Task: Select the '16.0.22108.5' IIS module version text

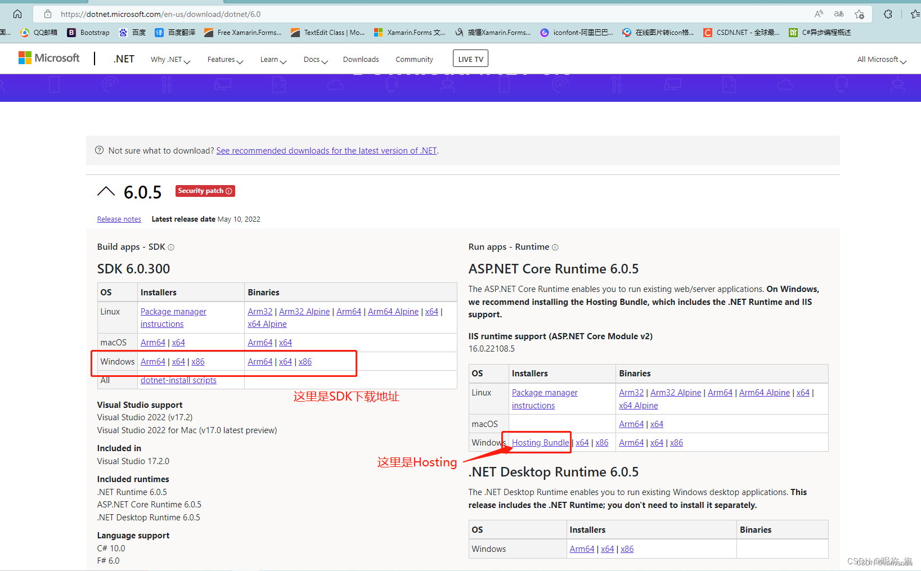Action: coord(491,349)
